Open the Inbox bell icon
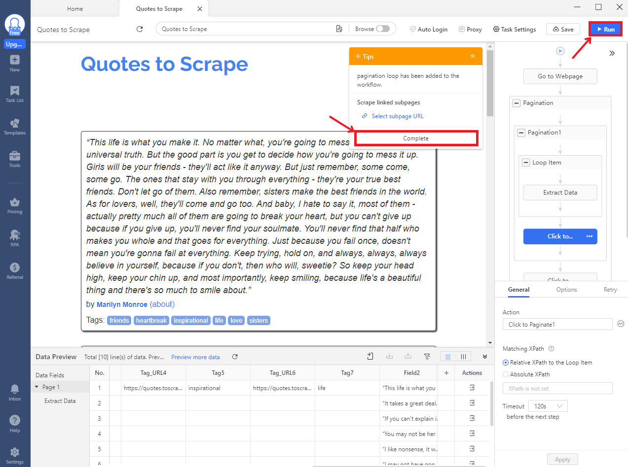Screen dimensions: 628x467 15,391
